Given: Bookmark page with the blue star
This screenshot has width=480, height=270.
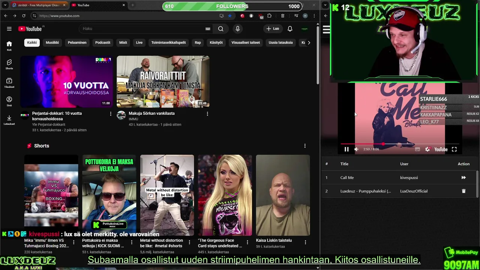Looking at the screenshot, I should click(x=229, y=16).
